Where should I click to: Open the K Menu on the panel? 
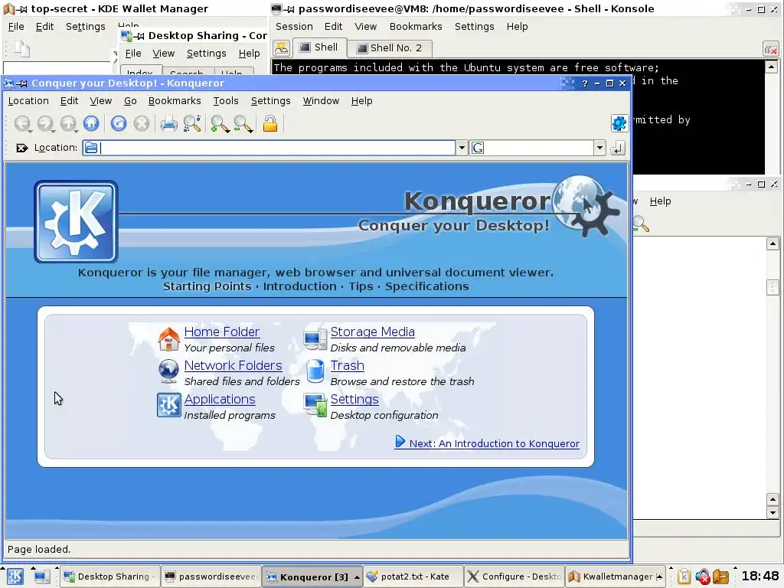[x=15, y=577]
